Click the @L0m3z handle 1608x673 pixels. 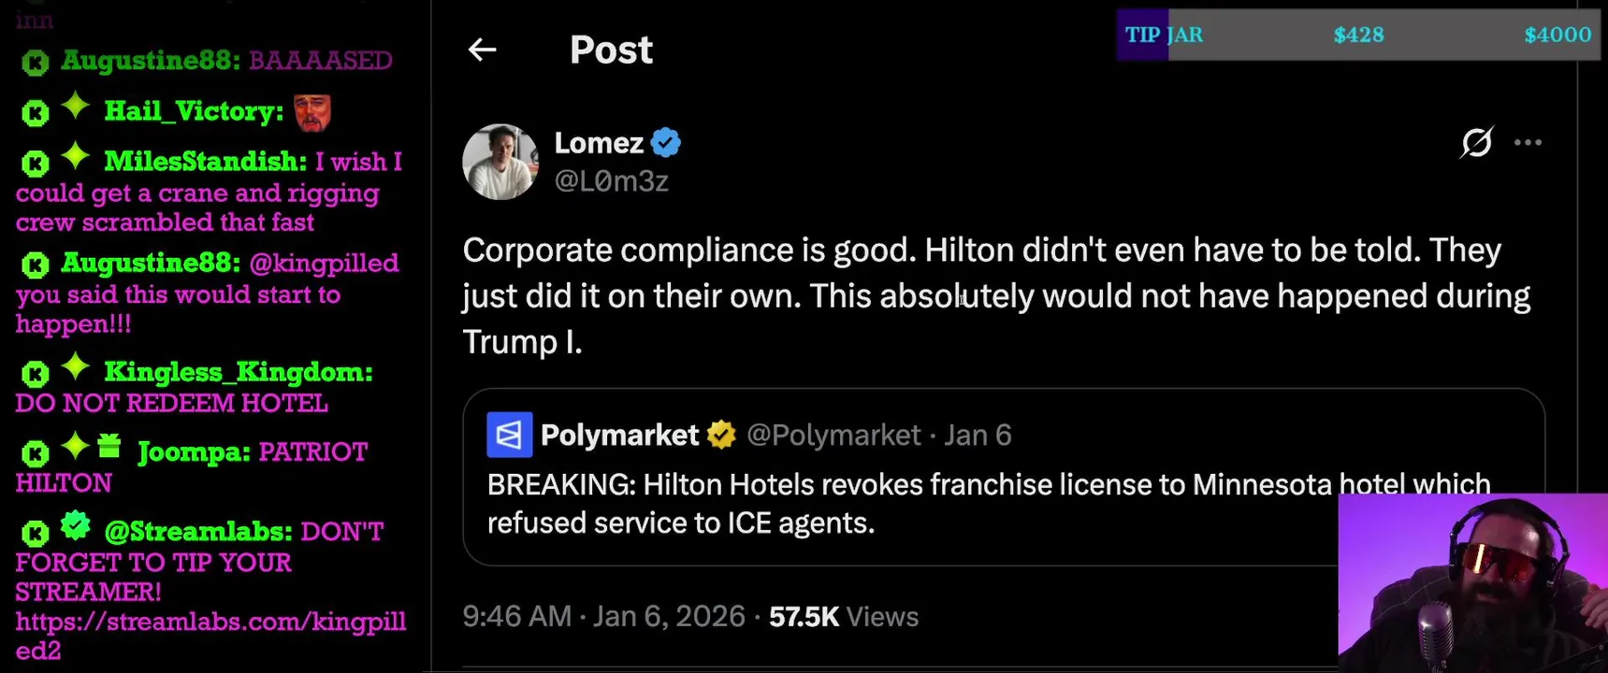[612, 181]
